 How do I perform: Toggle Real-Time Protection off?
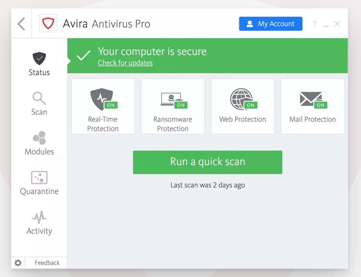tap(110, 105)
